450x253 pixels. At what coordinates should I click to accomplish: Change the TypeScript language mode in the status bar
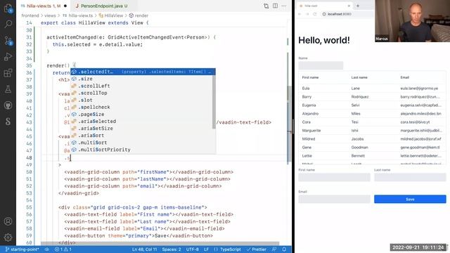tap(227, 249)
